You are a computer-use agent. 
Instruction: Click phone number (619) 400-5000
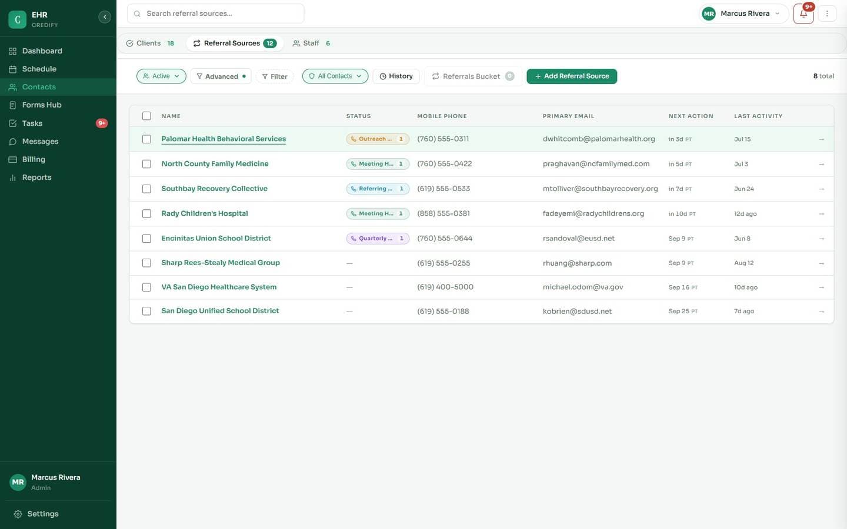pyautogui.click(x=445, y=287)
